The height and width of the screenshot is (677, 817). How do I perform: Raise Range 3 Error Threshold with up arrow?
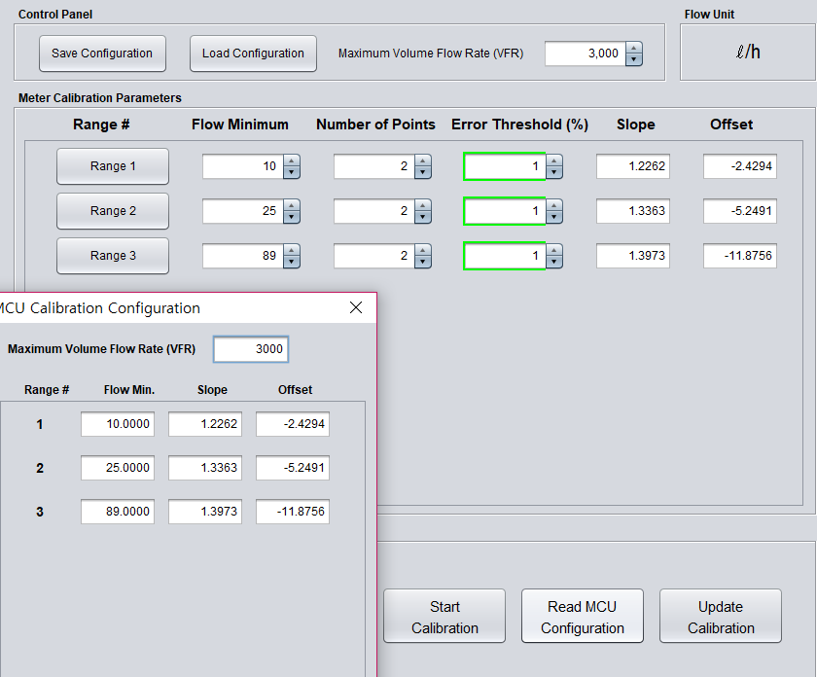point(554,250)
